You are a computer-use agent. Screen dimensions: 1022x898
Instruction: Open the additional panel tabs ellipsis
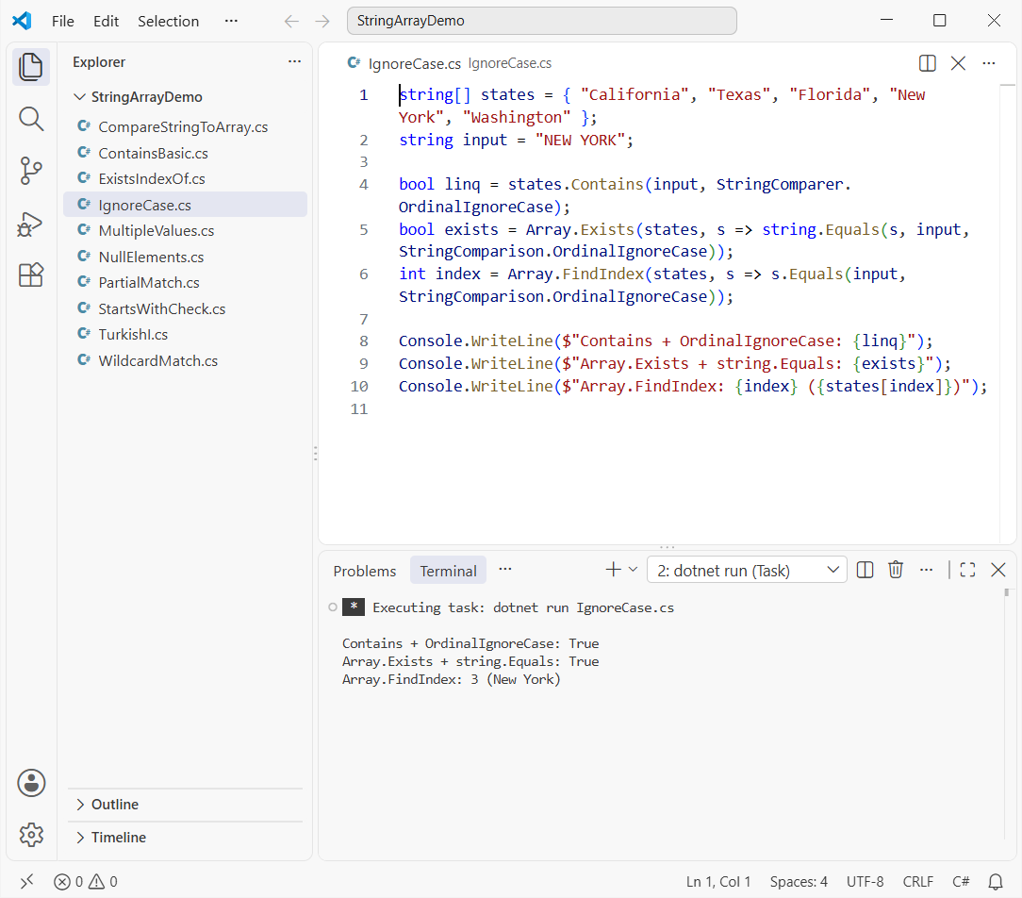(x=505, y=570)
